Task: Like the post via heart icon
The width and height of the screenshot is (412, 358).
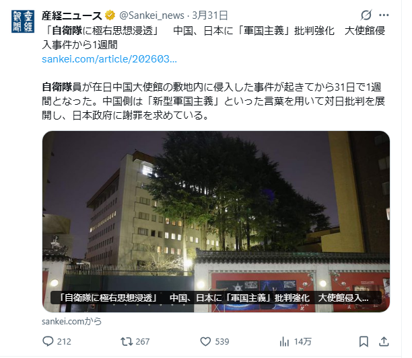Action: tap(205, 341)
